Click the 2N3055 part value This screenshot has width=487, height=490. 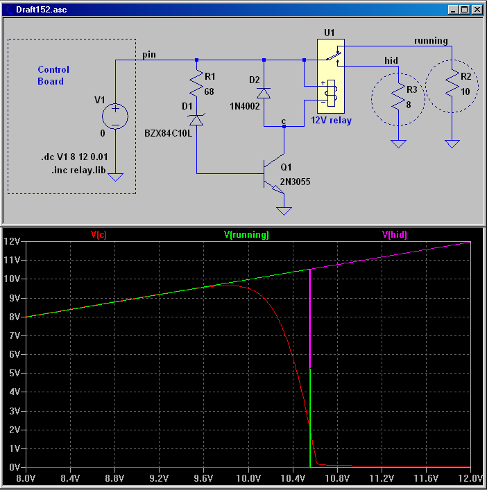295,182
